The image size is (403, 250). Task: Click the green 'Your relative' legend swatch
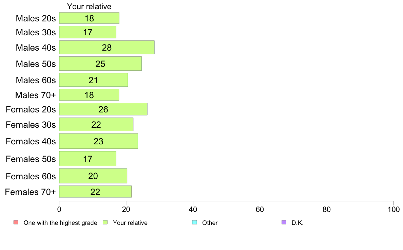[x=105, y=222]
